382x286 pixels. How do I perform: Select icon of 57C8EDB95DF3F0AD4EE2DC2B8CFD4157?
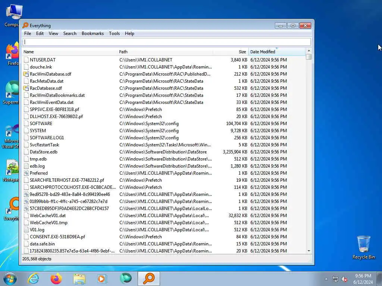[26, 209]
